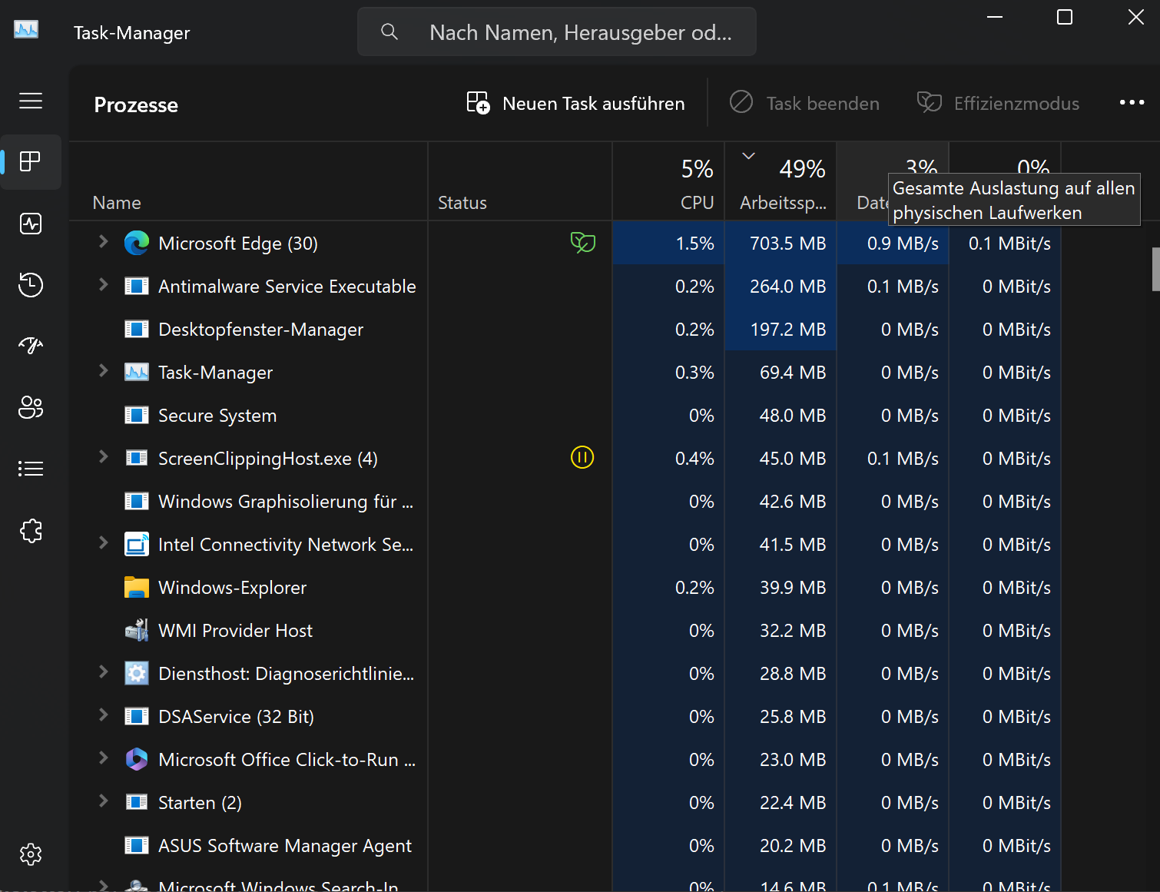Open the Settings gear icon in sidebar

[x=31, y=854]
